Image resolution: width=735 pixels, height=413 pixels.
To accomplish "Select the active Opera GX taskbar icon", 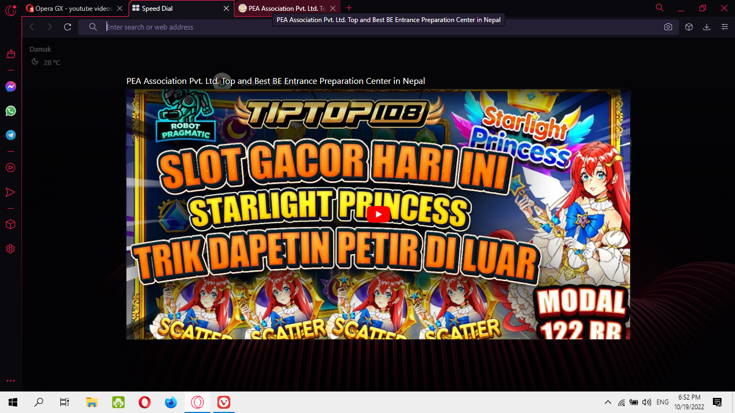I will tap(197, 402).
